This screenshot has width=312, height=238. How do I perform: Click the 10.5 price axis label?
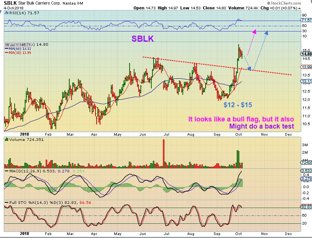tap(306, 124)
